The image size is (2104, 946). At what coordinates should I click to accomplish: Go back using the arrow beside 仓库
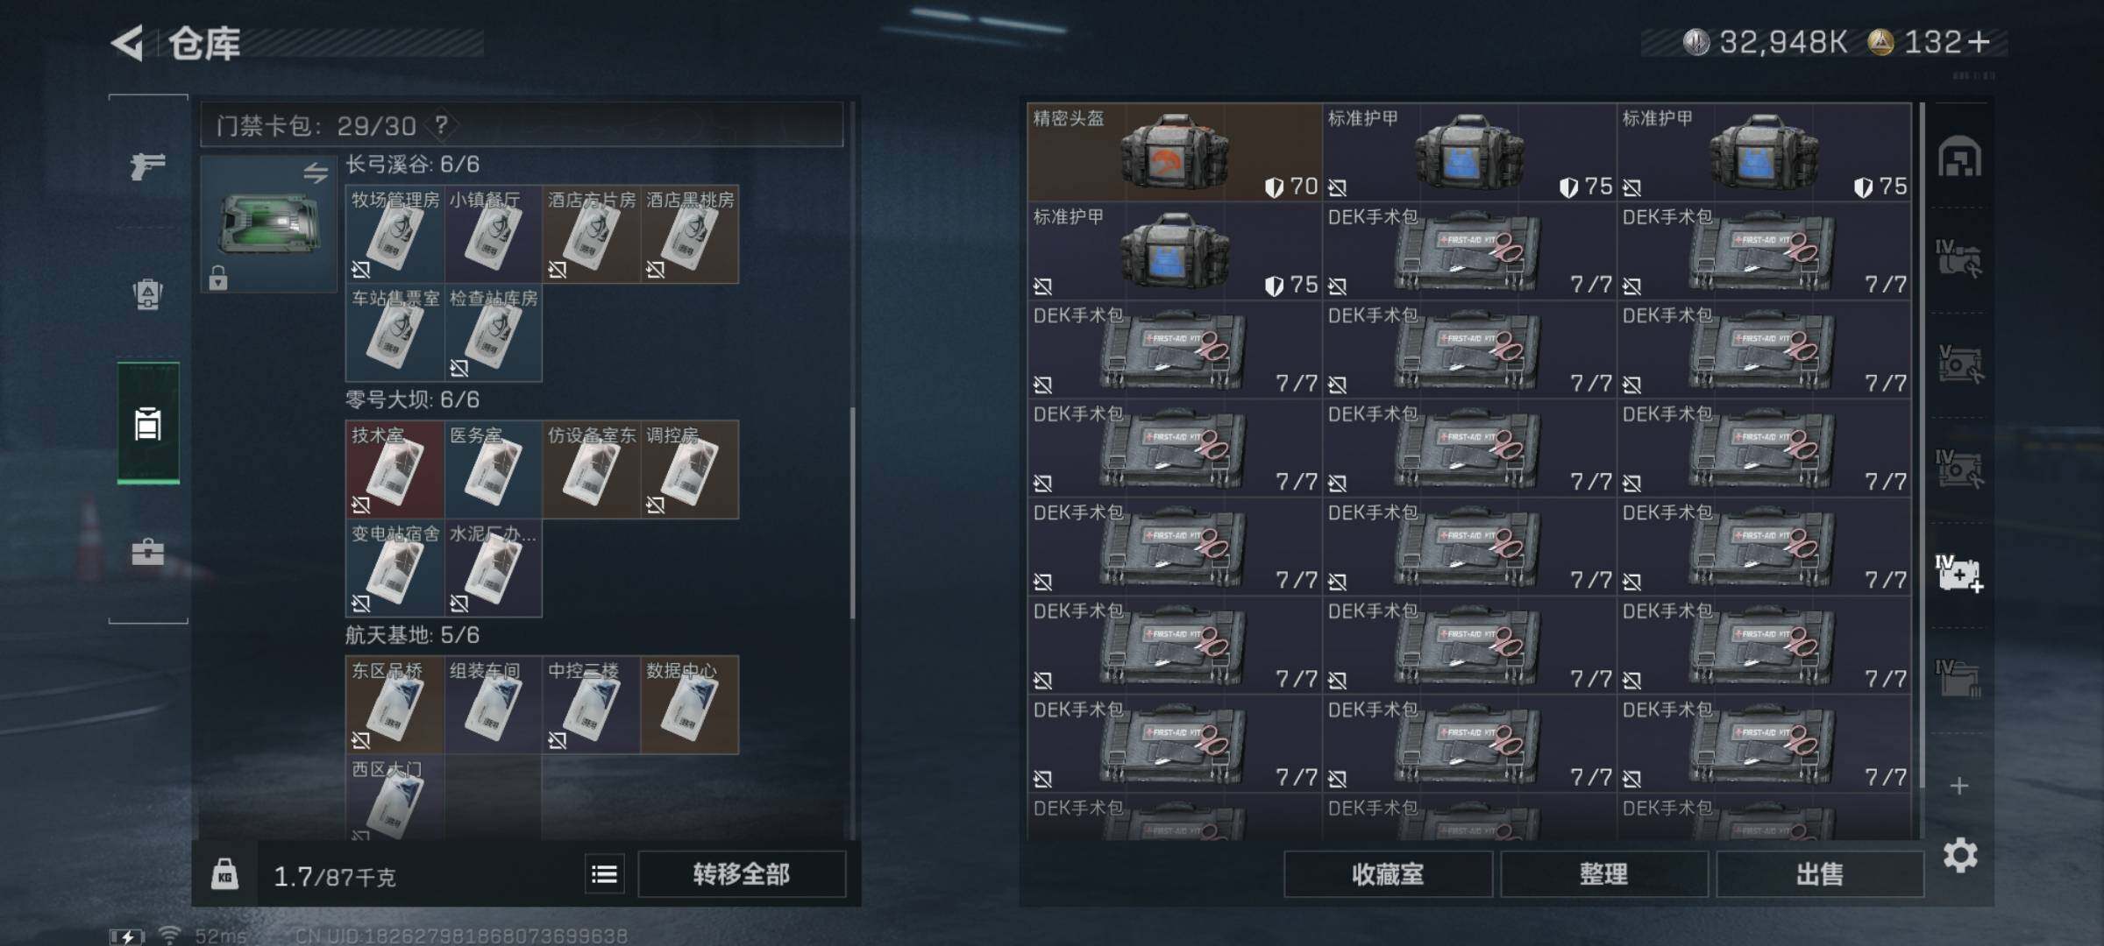tap(128, 43)
